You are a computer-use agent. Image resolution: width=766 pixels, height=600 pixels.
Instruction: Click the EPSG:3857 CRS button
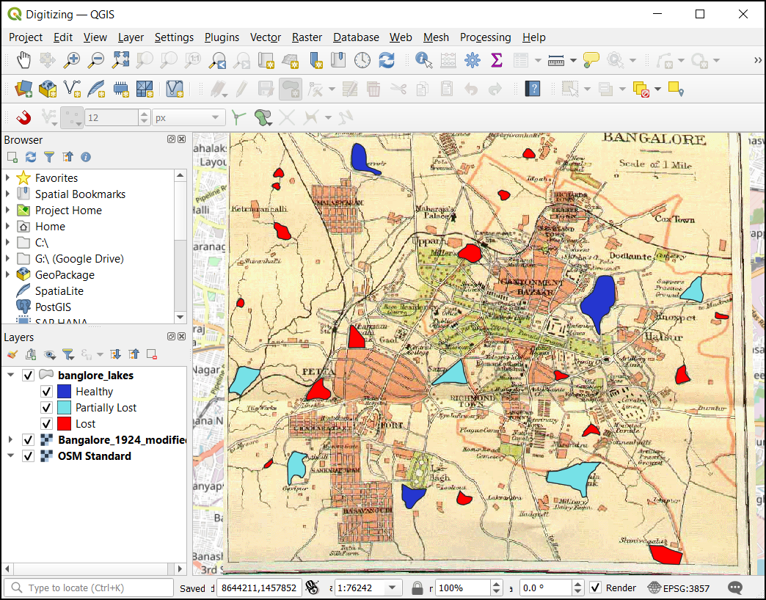679,588
